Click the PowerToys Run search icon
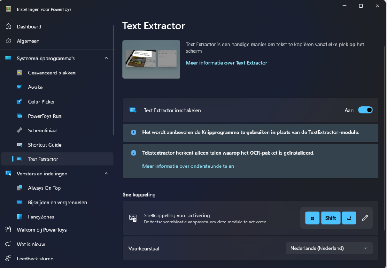 pos(20,116)
